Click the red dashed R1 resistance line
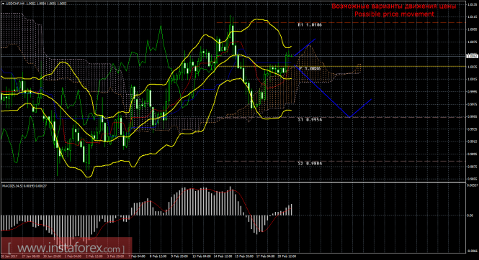 pyautogui.click(x=341, y=22)
